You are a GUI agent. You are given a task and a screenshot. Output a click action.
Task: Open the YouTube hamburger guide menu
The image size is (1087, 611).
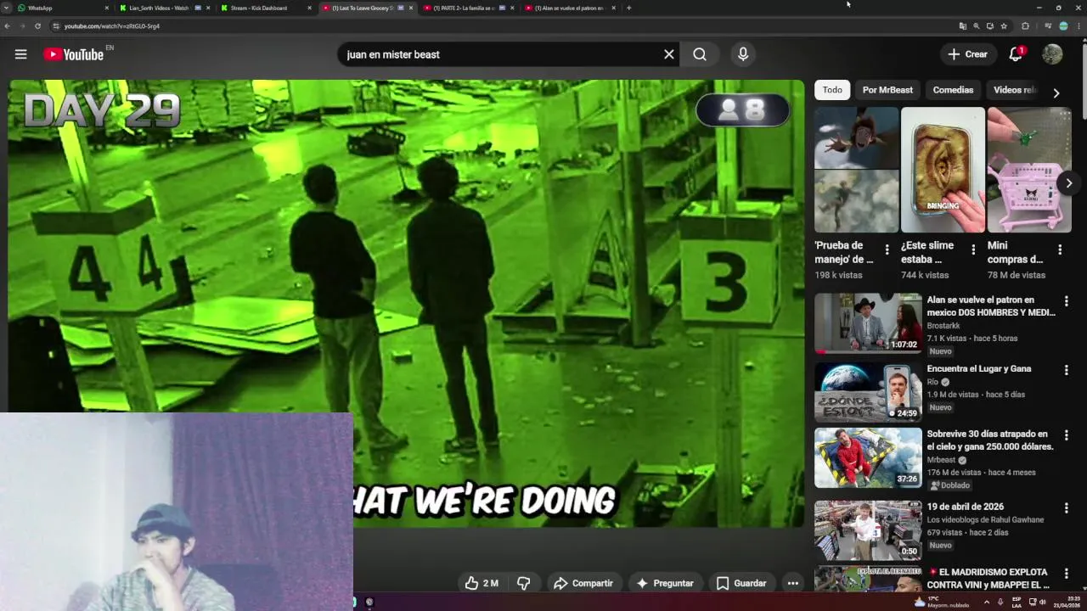pyautogui.click(x=20, y=54)
